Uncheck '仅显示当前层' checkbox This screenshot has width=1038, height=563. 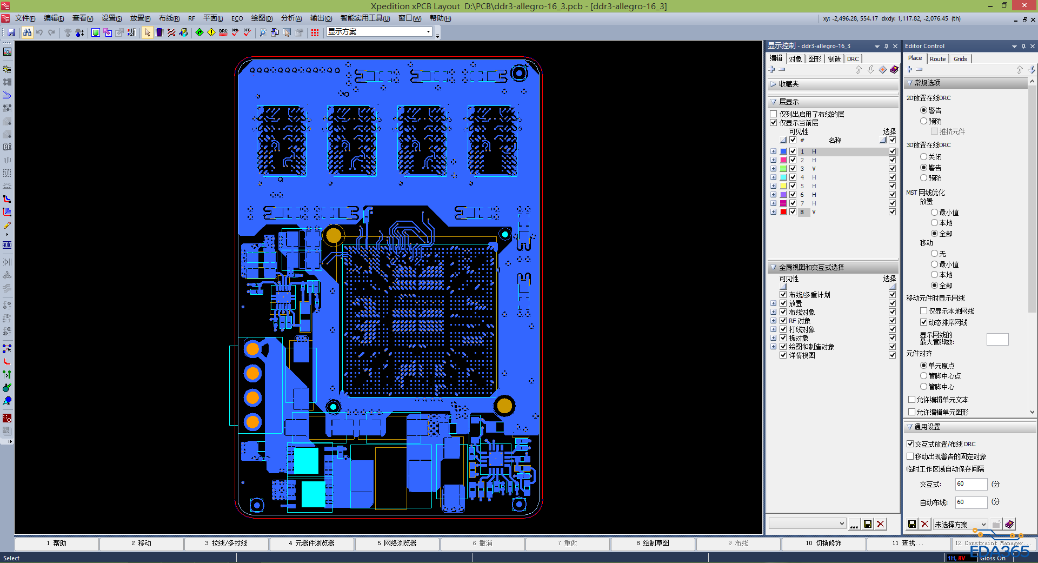click(774, 123)
